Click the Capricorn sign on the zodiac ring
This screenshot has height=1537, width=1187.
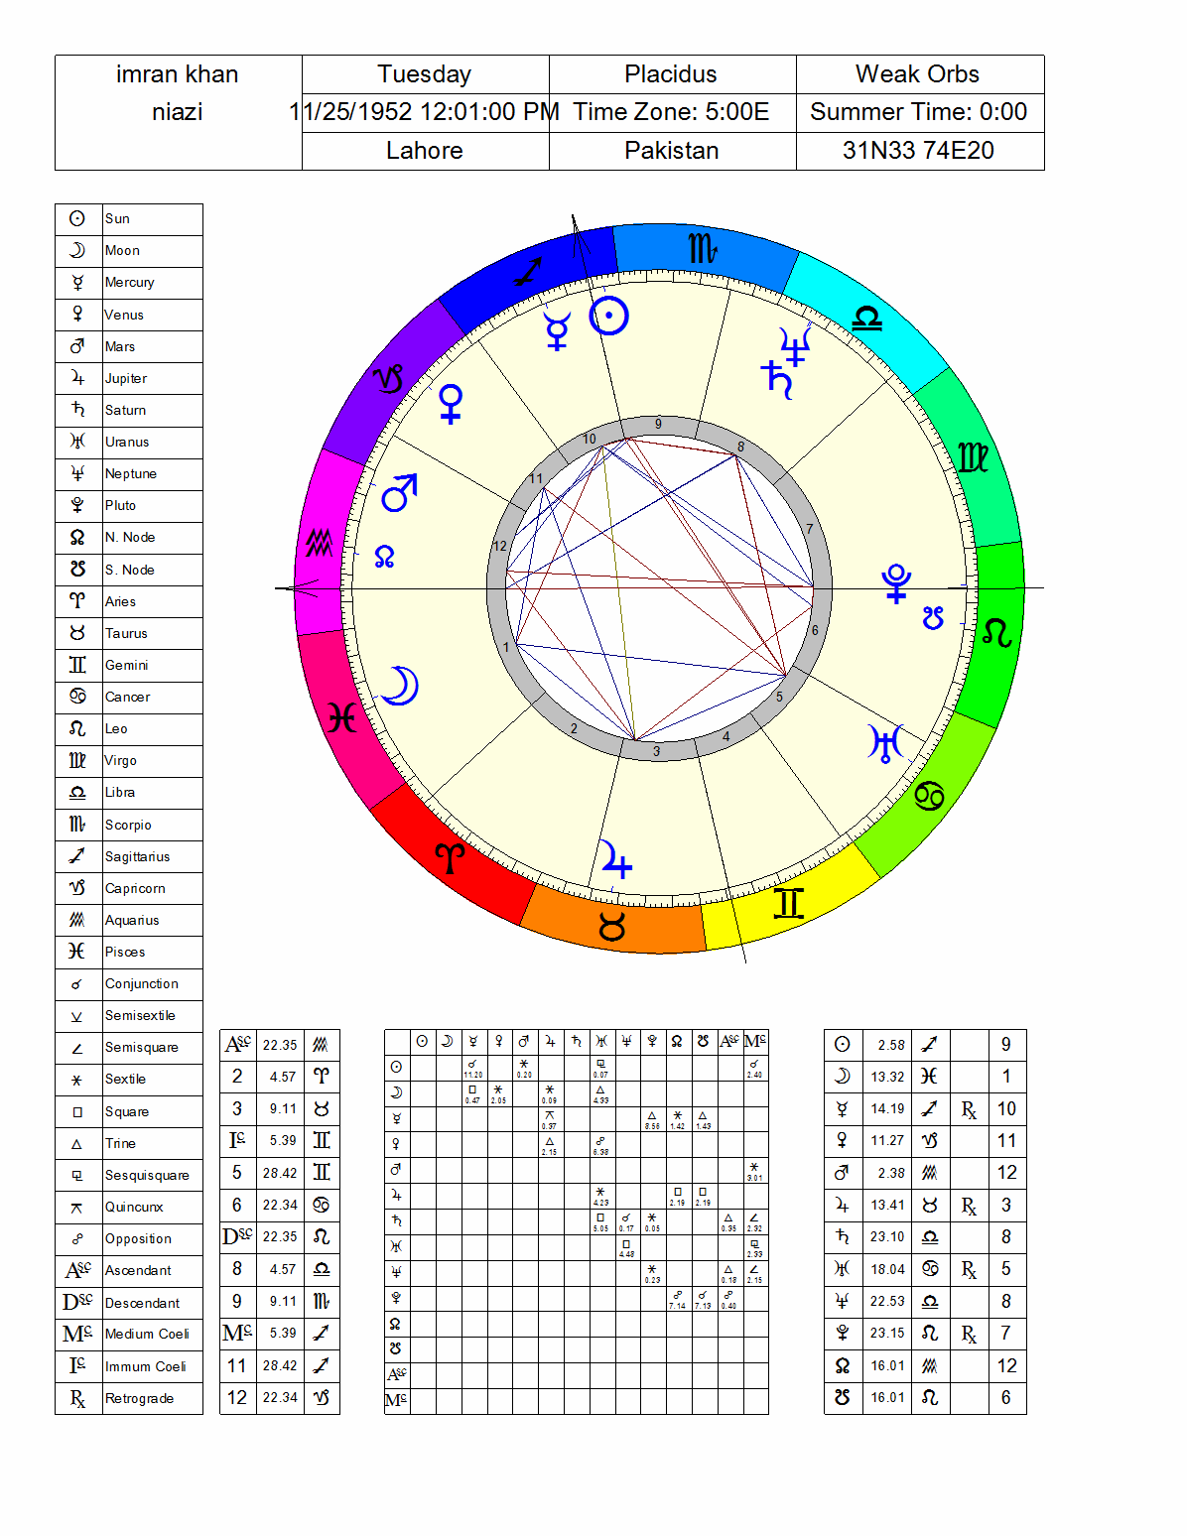pyautogui.click(x=388, y=379)
